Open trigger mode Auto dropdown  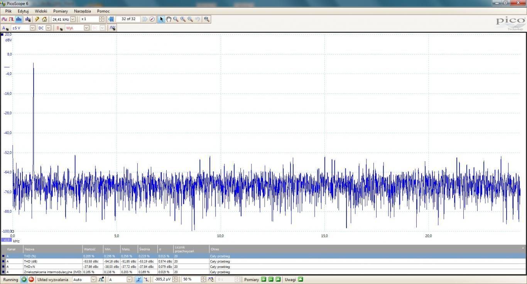93,279
